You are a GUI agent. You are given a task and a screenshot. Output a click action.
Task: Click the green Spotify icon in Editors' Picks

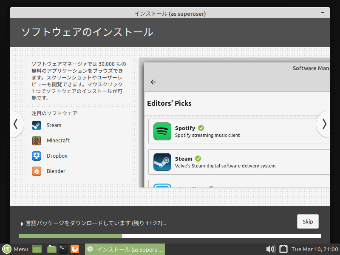[x=162, y=131]
